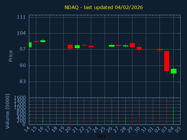Click the 'Day' axis title

pos(101,136)
